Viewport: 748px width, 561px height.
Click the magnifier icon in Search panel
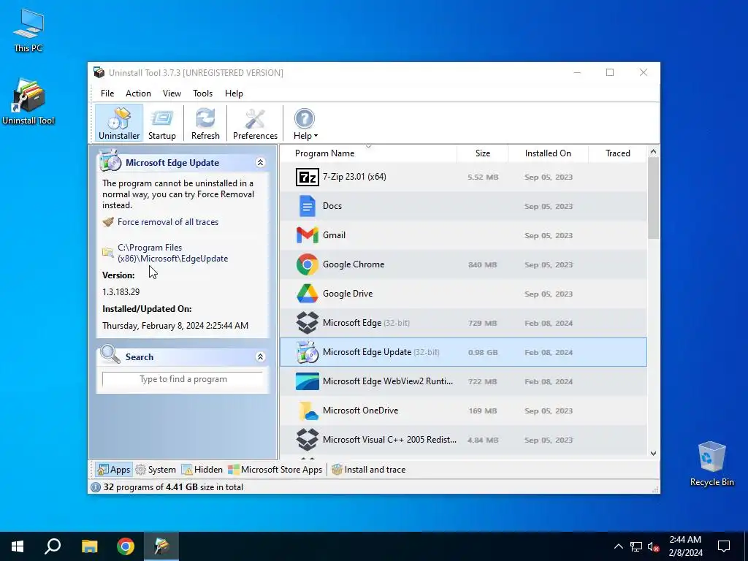pyautogui.click(x=110, y=354)
